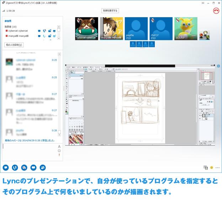This screenshot has height=200, width=222.
Task: Toggle the participants list round button
Action: click(43, 168)
